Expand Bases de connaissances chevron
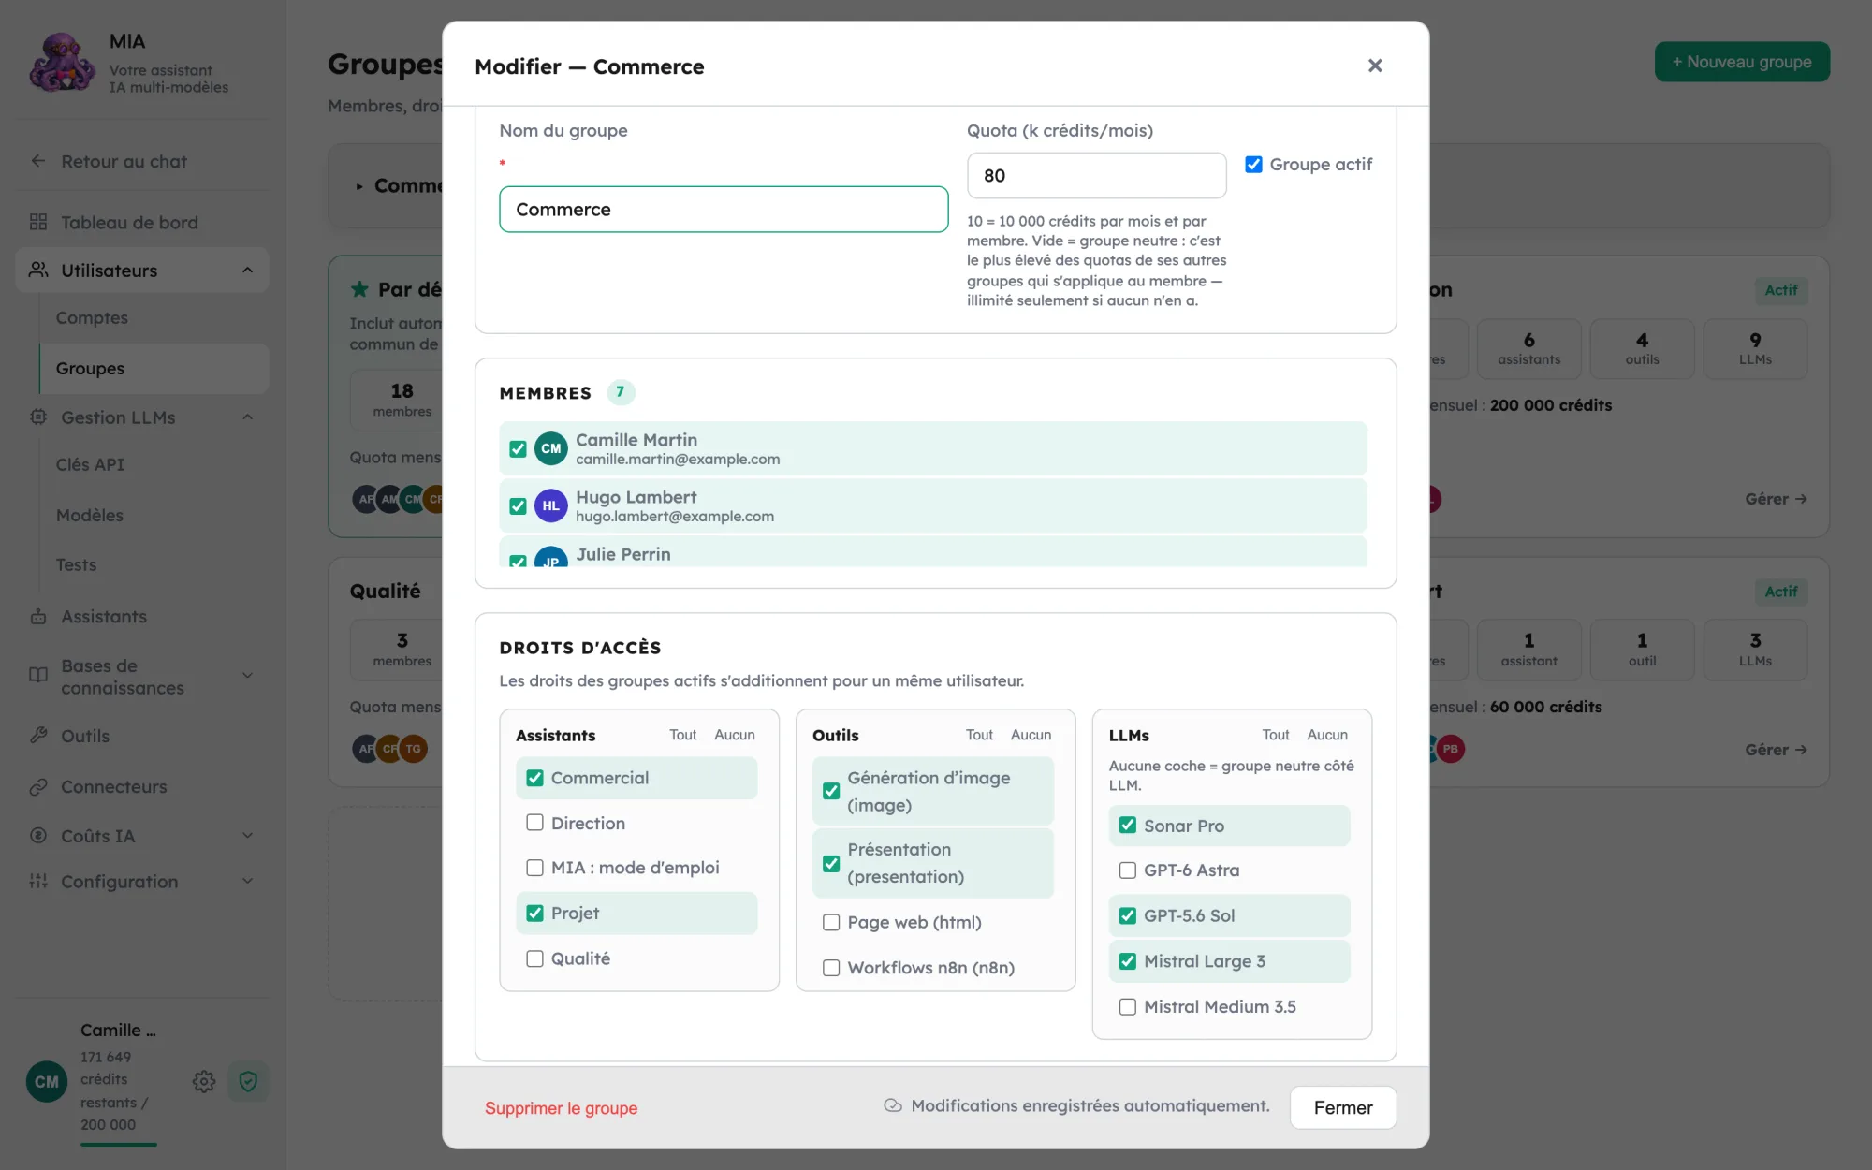 [247, 675]
